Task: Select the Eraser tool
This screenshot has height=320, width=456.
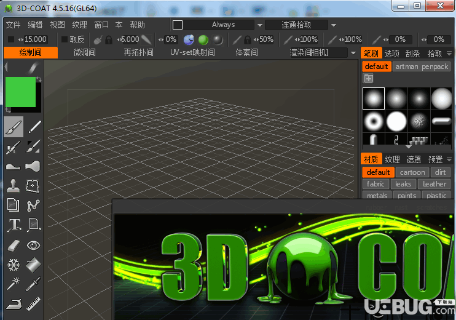Action: pos(14,246)
